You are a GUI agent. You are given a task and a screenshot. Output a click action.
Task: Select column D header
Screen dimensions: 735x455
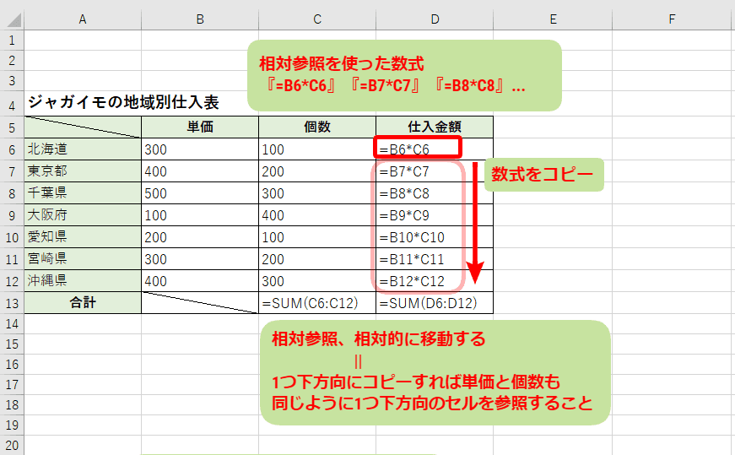click(x=435, y=19)
